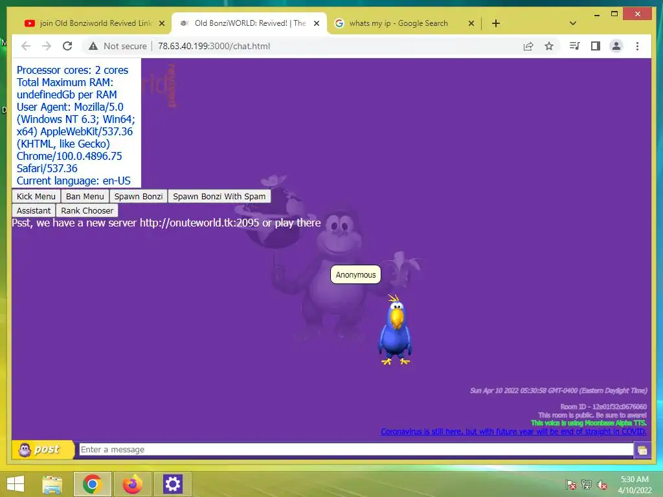The image size is (663, 497).
Task: Click the address bar URL 78.63.40.199
Action: [214, 46]
